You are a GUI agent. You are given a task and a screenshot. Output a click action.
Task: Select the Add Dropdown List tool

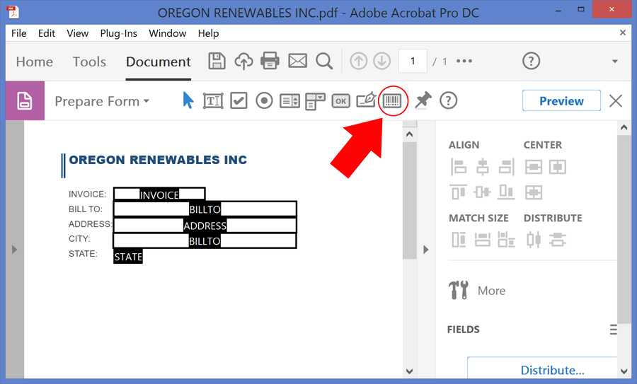(x=315, y=101)
